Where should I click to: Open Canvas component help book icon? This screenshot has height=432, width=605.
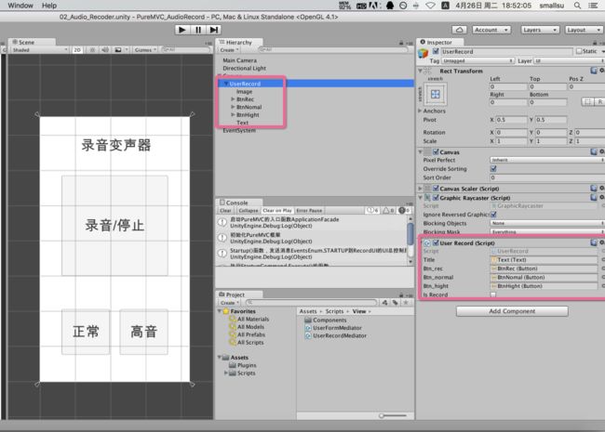point(594,151)
